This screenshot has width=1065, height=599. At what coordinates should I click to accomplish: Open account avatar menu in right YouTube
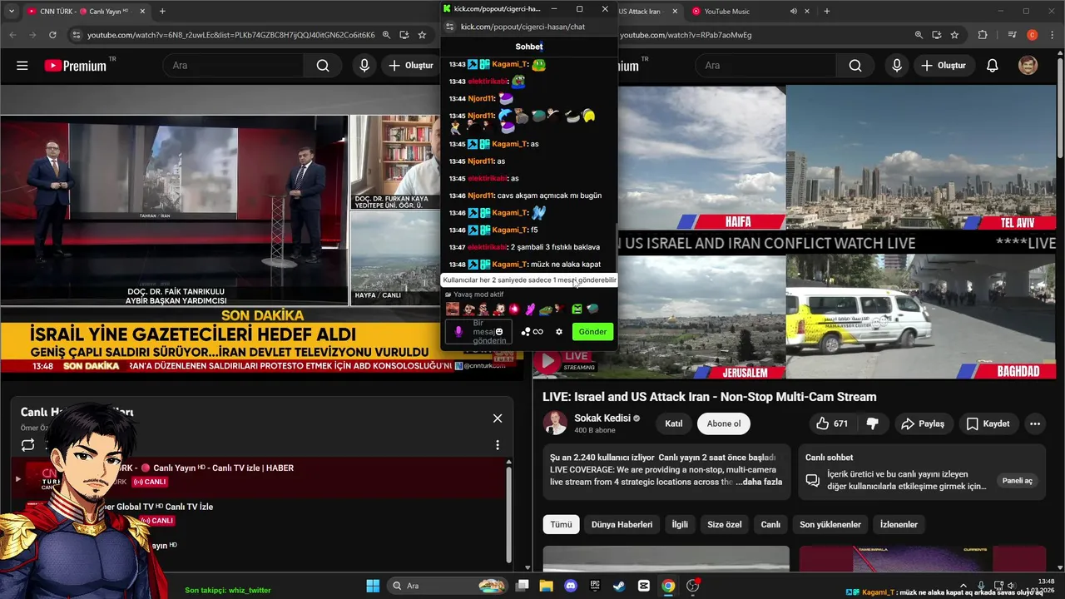pos(1028,66)
